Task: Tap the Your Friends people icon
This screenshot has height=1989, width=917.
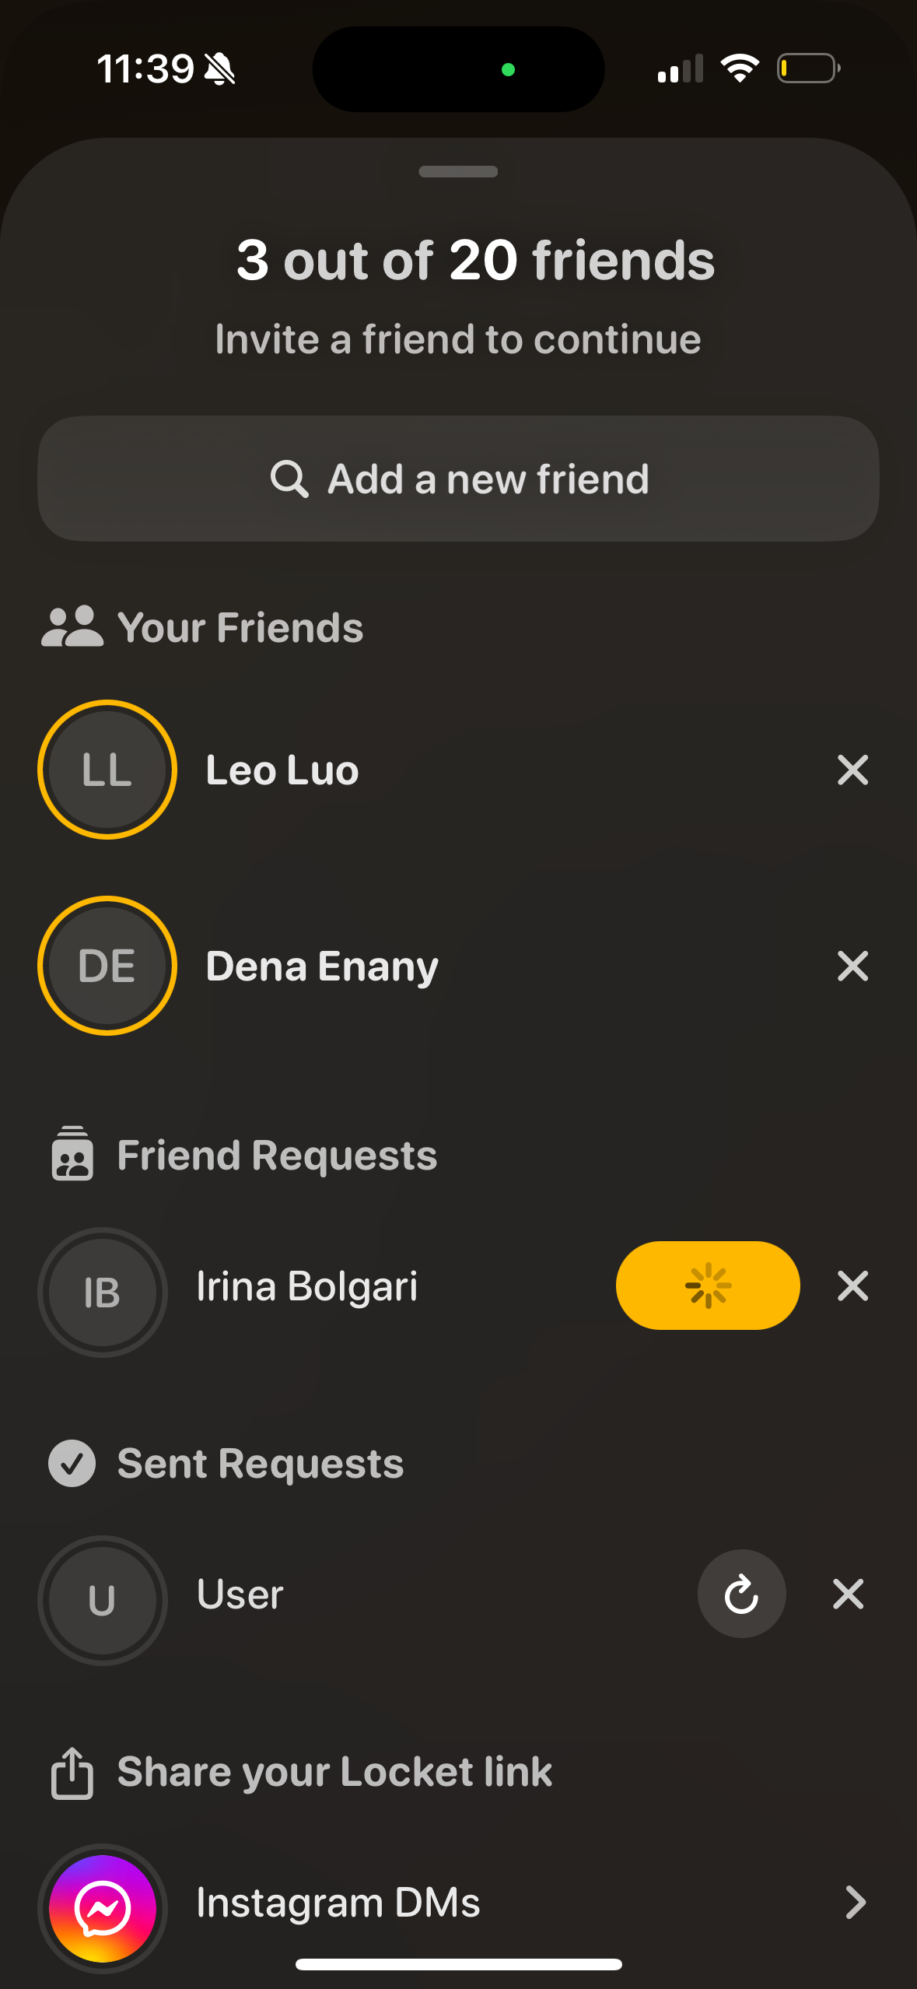Action: pos(72,627)
